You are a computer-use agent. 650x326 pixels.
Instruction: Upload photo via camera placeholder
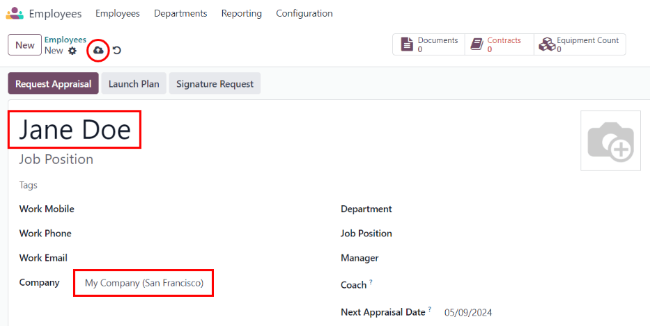coord(610,140)
